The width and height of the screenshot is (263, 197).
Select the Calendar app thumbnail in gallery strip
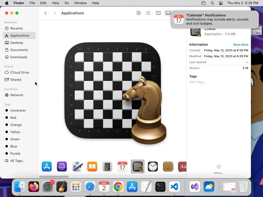point(123,166)
